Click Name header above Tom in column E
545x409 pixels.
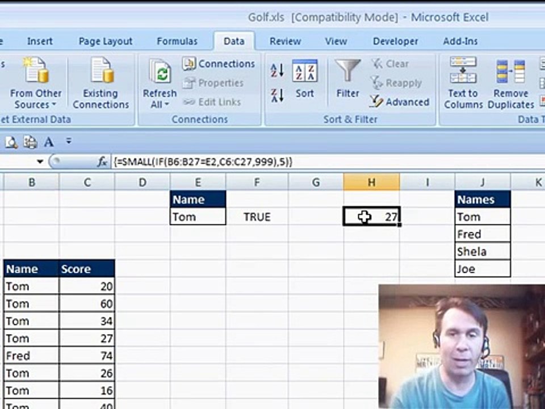click(198, 199)
